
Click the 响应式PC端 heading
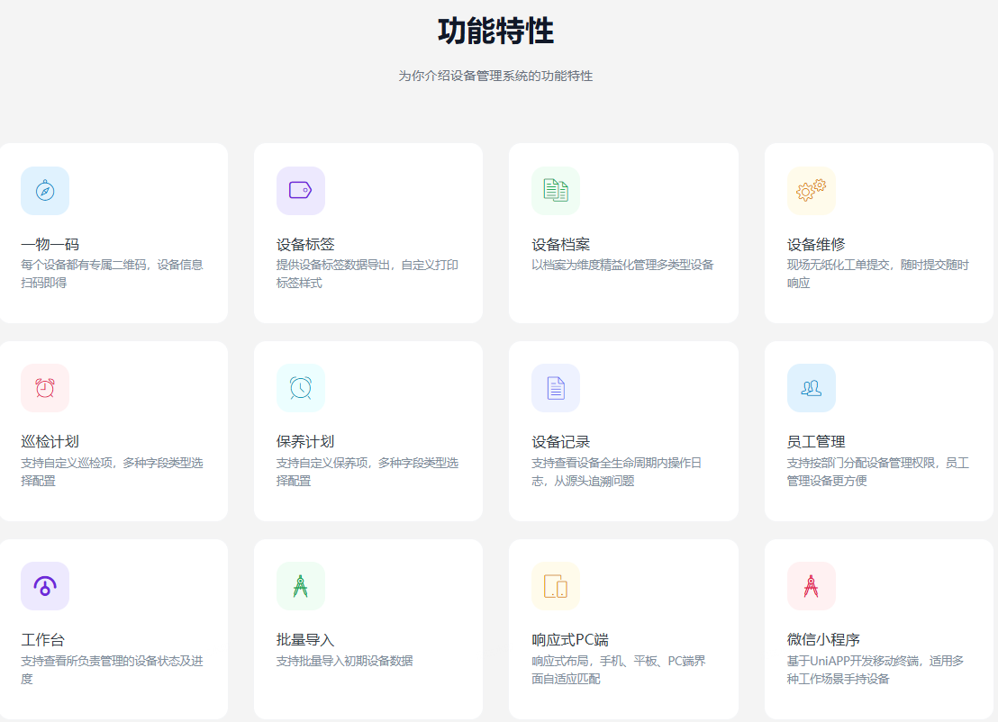point(569,639)
